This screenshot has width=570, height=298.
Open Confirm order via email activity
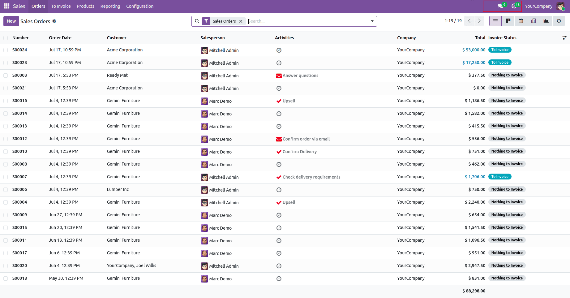point(303,139)
